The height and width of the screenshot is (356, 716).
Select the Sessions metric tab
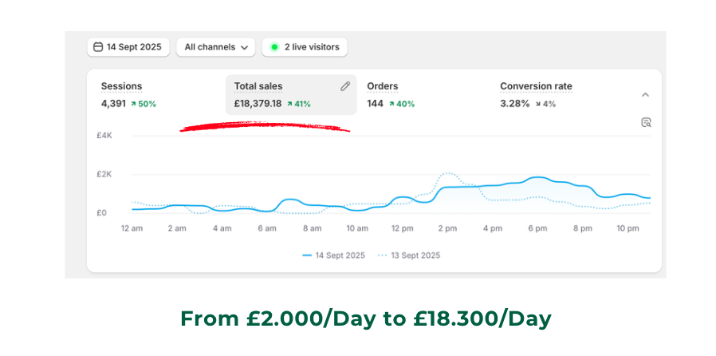[121, 86]
